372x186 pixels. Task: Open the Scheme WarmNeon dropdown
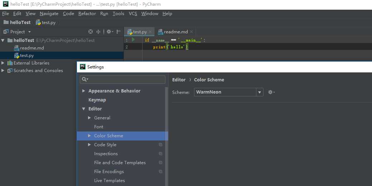[260, 92]
